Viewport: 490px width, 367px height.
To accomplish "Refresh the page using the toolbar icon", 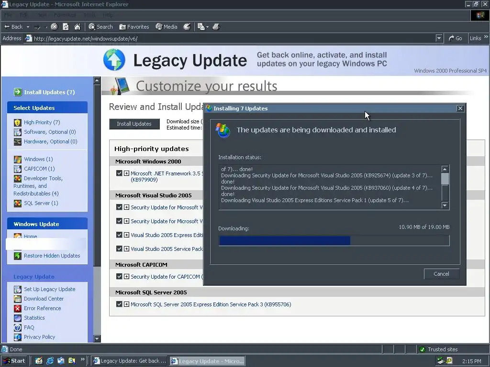I will coord(66,27).
